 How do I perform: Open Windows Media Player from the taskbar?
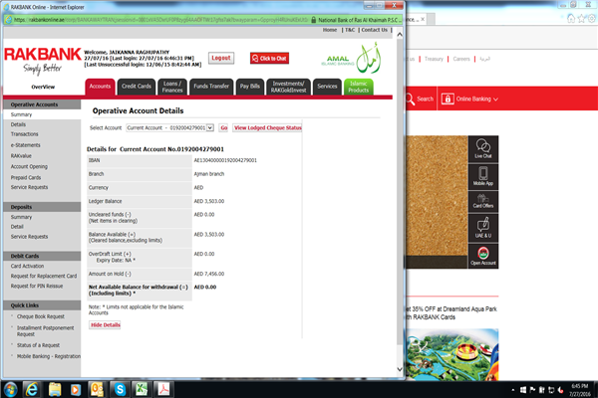coord(76,390)
